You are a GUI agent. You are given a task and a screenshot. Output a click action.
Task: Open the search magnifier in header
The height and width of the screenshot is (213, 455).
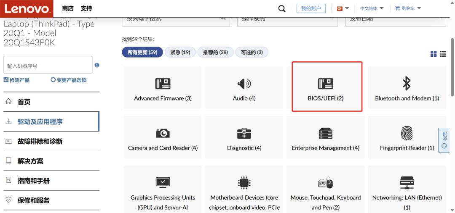[x=282, y=9]
